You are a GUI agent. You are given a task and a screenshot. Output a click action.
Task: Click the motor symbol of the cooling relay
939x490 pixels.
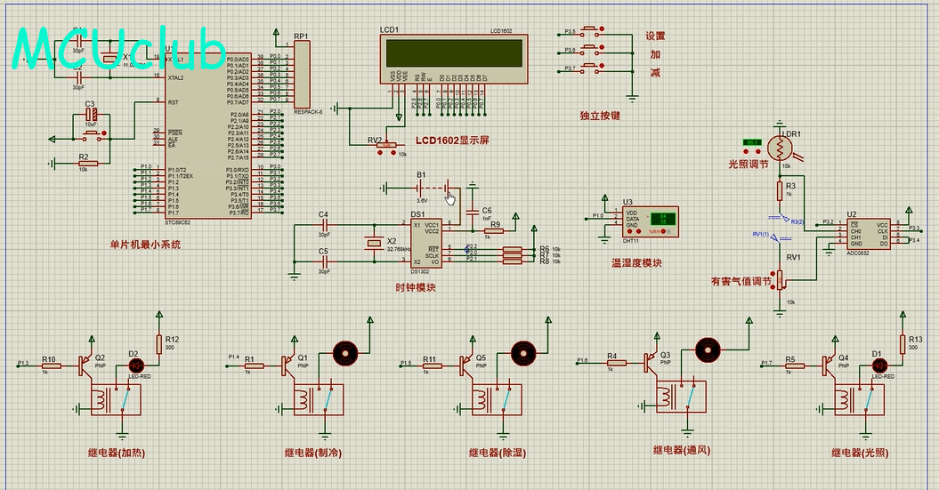tap(344, 353)
